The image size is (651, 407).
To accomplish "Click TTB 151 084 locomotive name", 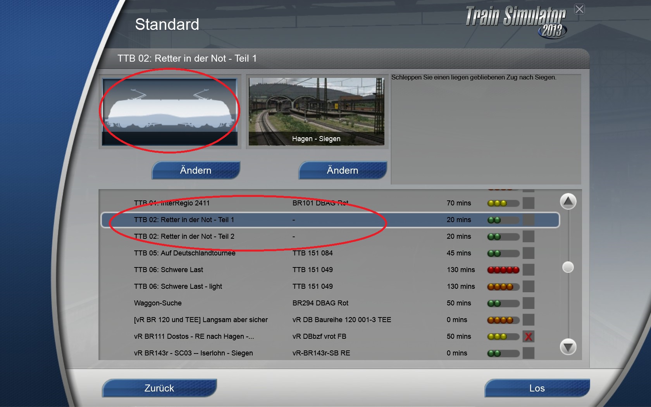I will [x=313, y=253].
